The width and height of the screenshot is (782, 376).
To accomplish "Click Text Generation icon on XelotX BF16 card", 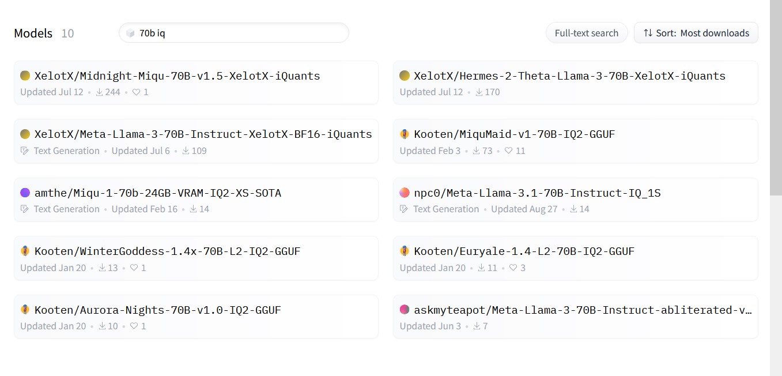I will coord(25,151).
